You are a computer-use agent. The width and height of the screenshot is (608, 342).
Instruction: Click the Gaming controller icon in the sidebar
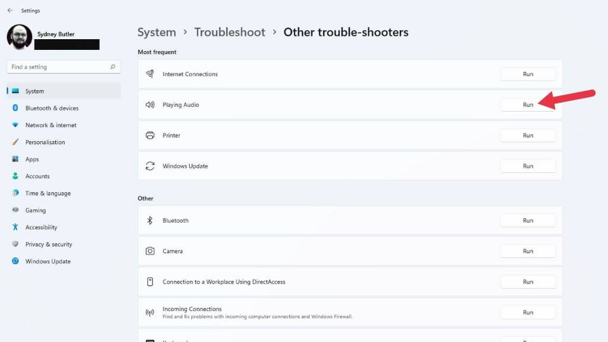[15, 210]
